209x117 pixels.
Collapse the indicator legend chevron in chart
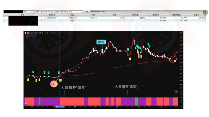click(x=26, y=39)
